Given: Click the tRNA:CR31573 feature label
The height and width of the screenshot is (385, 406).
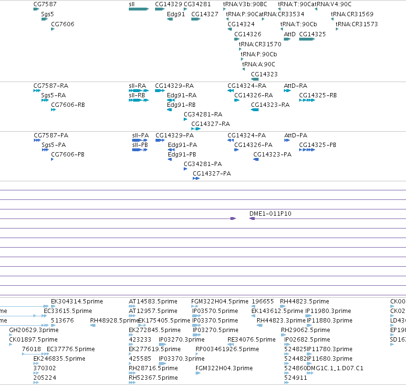Looking at the screenshot, I should point(357,24).
